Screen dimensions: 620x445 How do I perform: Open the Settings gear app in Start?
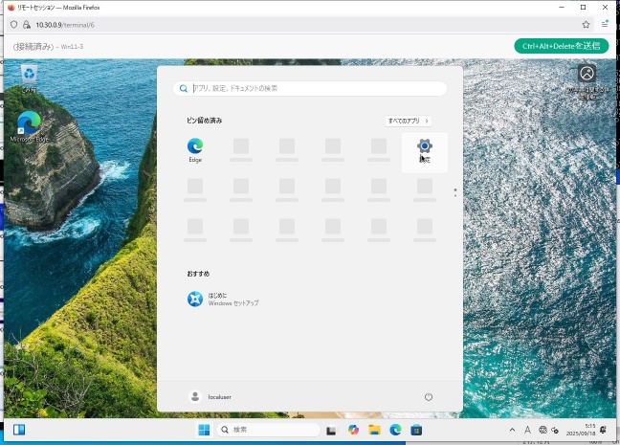click(x=425, y=148)
